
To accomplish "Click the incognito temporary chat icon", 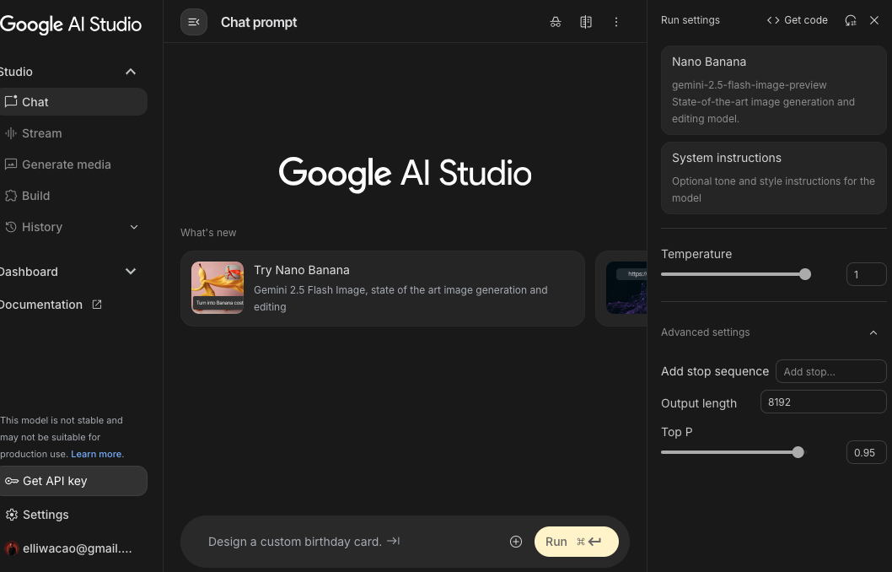I will (x=556, y=22).
